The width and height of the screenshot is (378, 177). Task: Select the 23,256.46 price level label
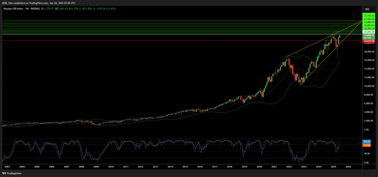tap(369, 19)
